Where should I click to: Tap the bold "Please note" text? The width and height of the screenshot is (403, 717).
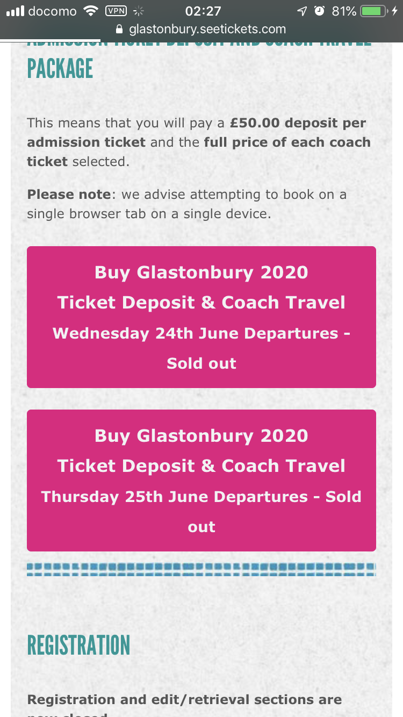[x=69, y=195]
